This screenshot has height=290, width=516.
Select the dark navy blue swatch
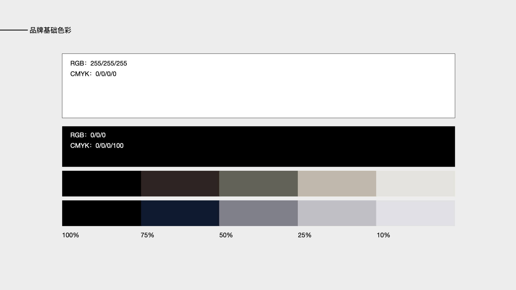[180, 213]
